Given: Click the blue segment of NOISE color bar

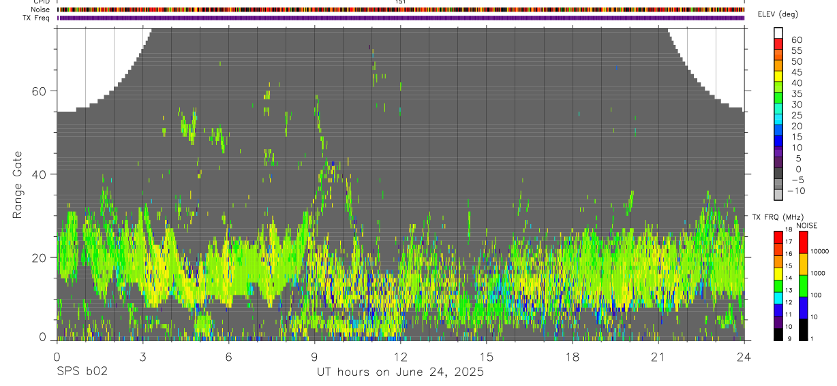Looking at the screenshot, I should [803, 308].
